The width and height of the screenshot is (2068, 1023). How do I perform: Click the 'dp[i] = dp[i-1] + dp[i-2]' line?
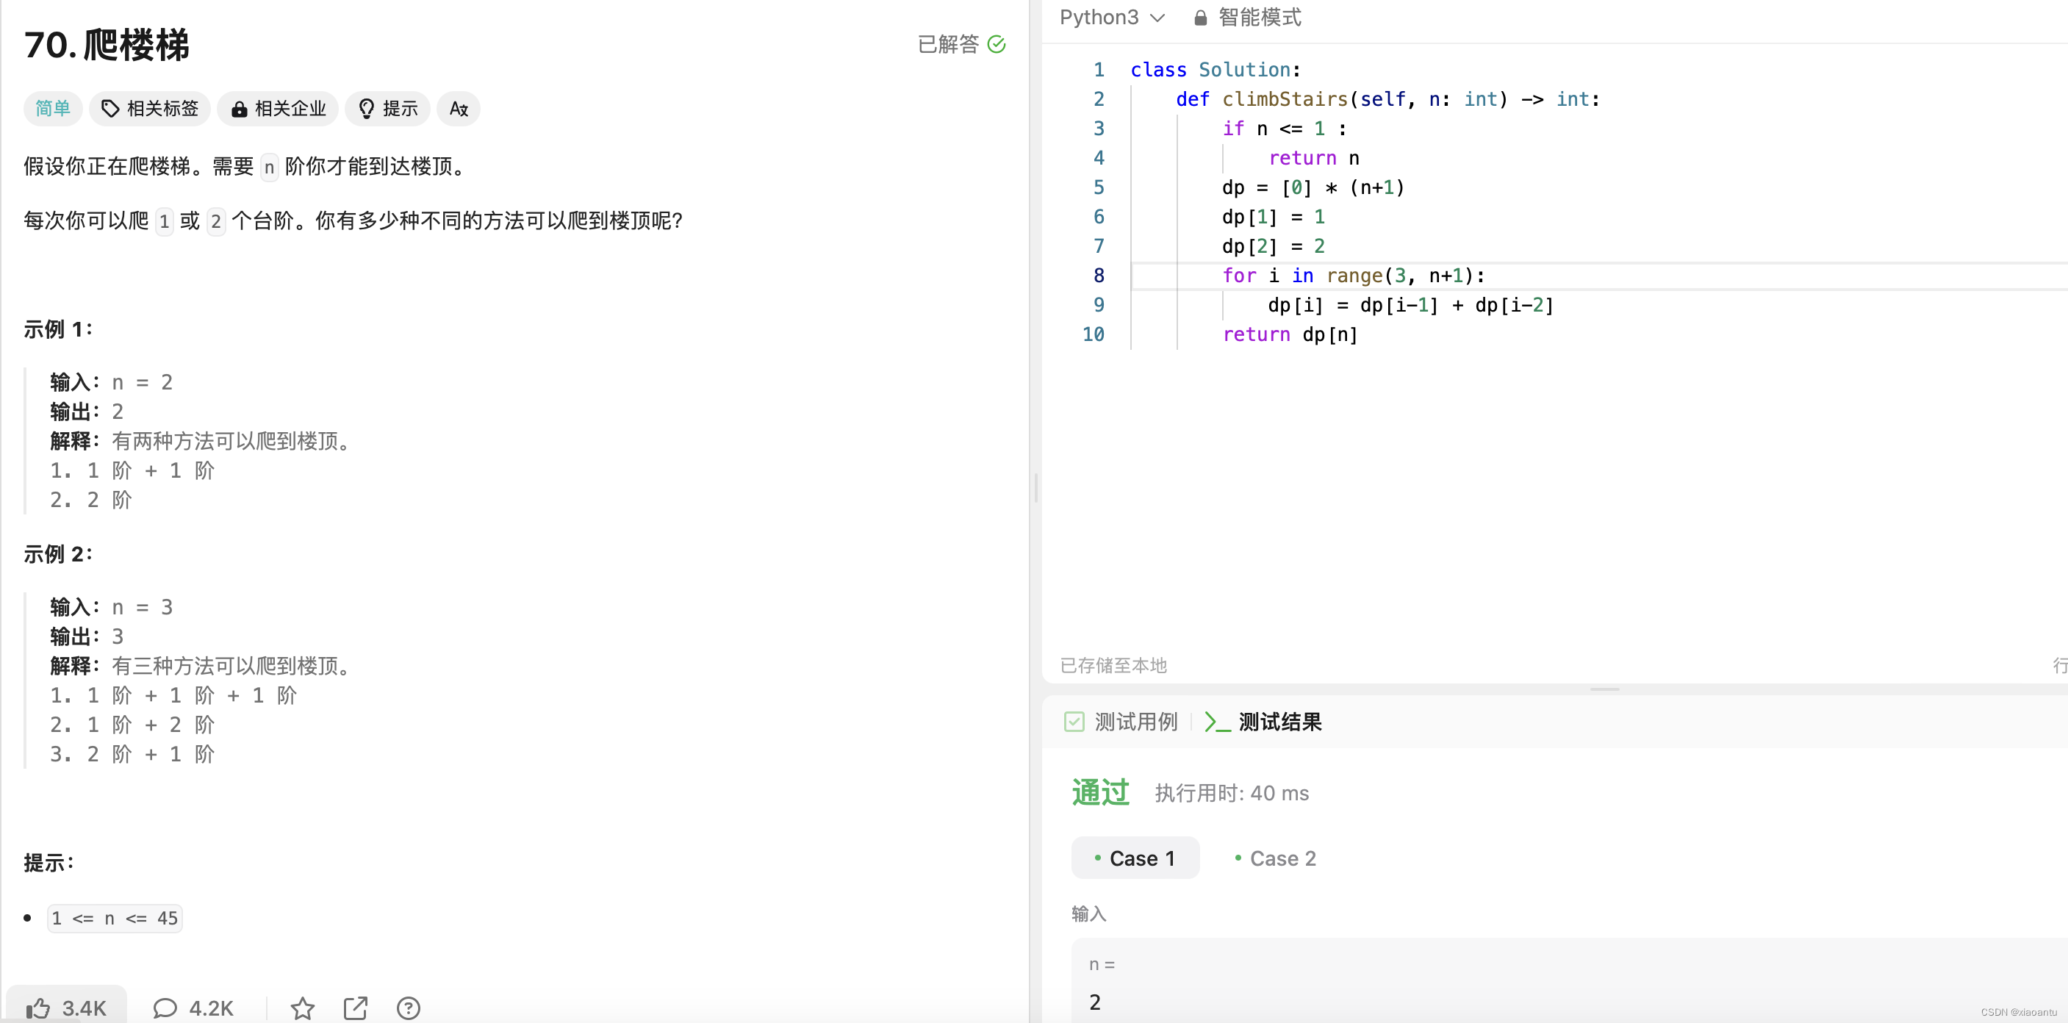1410,305
